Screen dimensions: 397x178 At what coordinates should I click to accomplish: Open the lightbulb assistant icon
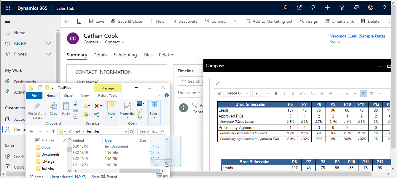[313, 8]
